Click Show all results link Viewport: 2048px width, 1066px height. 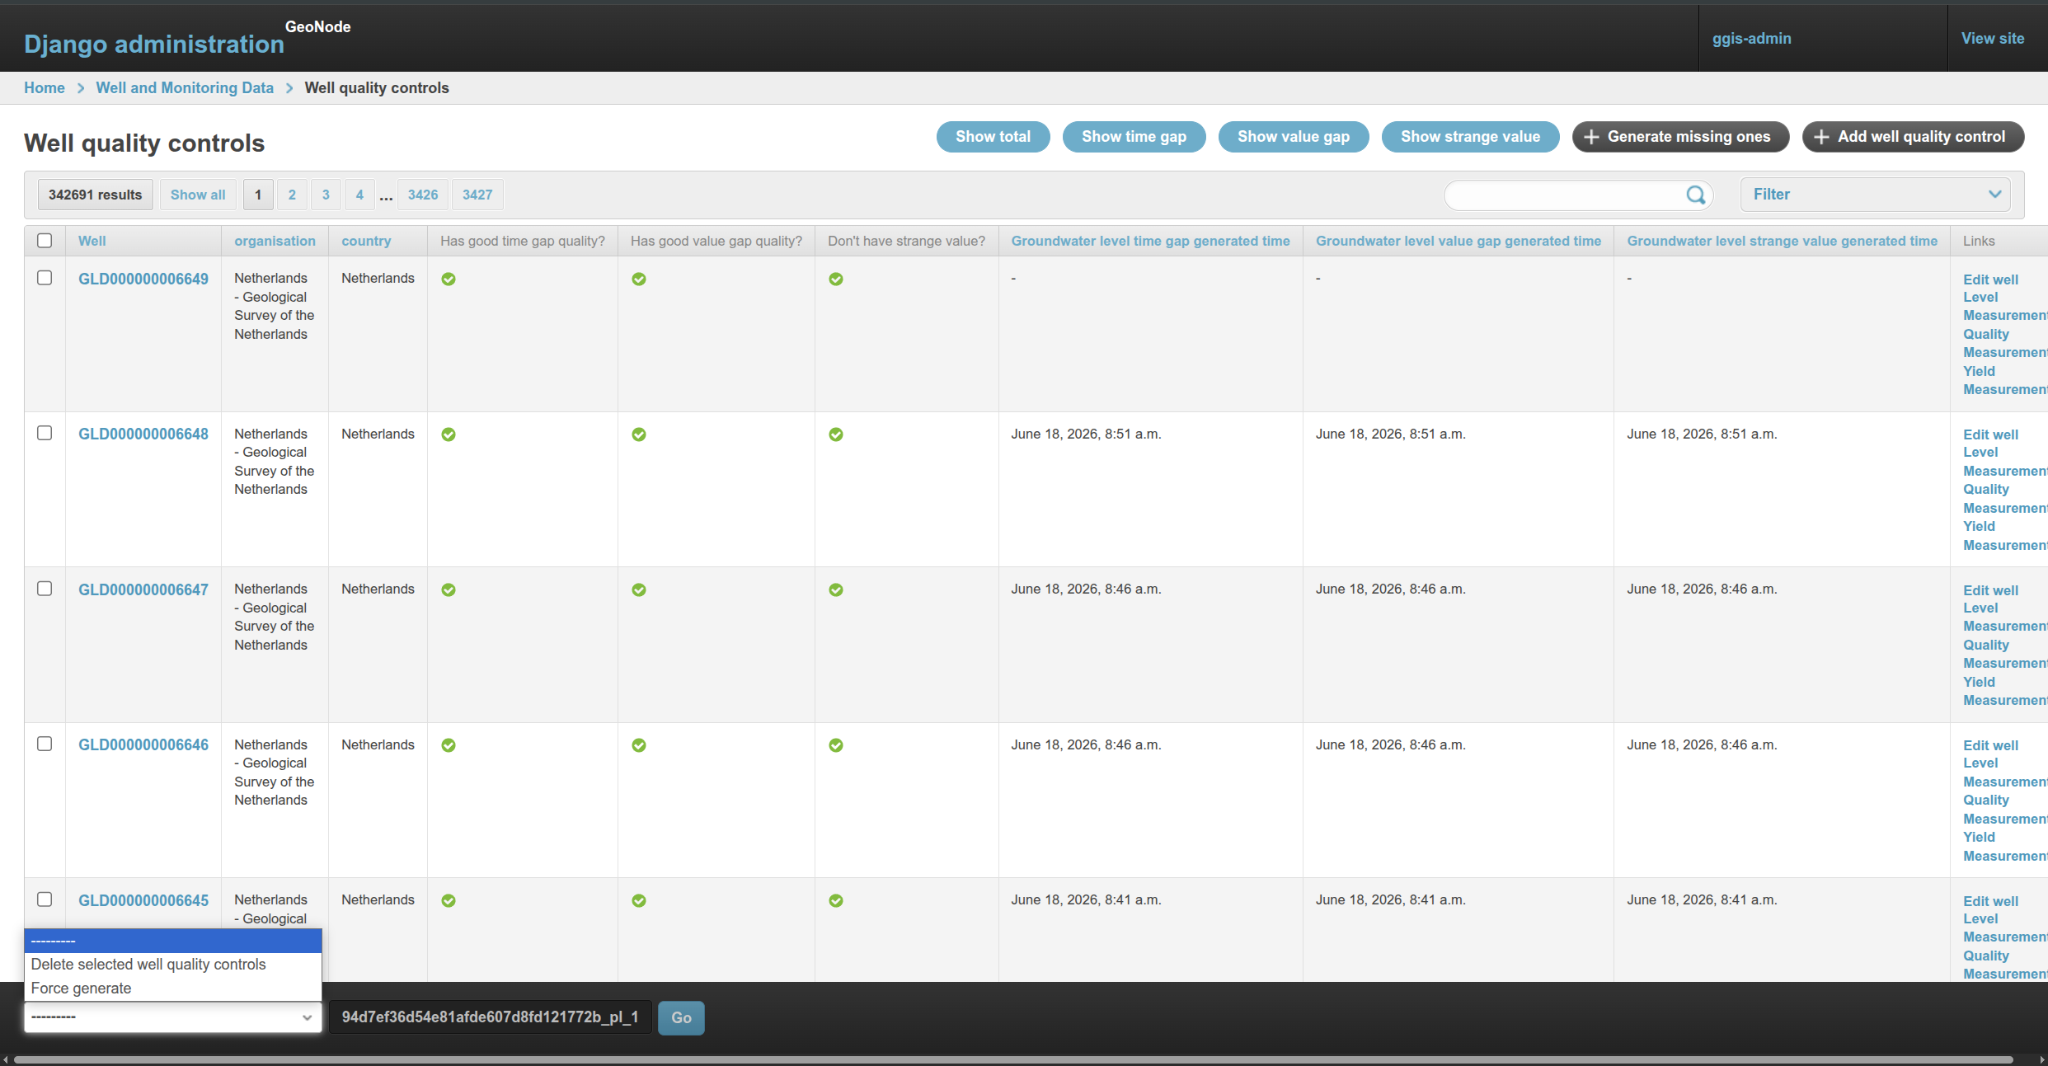click(x=198, y=195)
